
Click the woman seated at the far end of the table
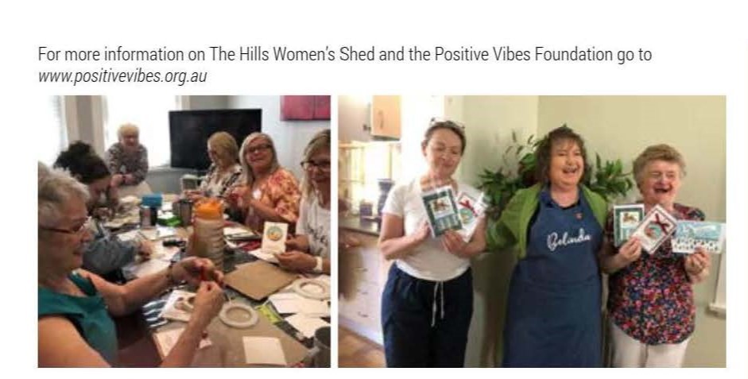click(127, 157)
